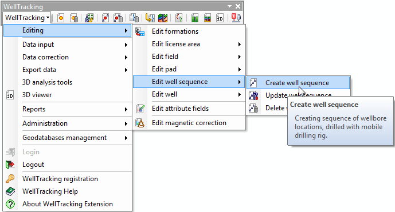Image resolution: width=395 pixels, height=212 pixels.
Task: Click the Edit attribute fields icon
Action: coord(140,109)
